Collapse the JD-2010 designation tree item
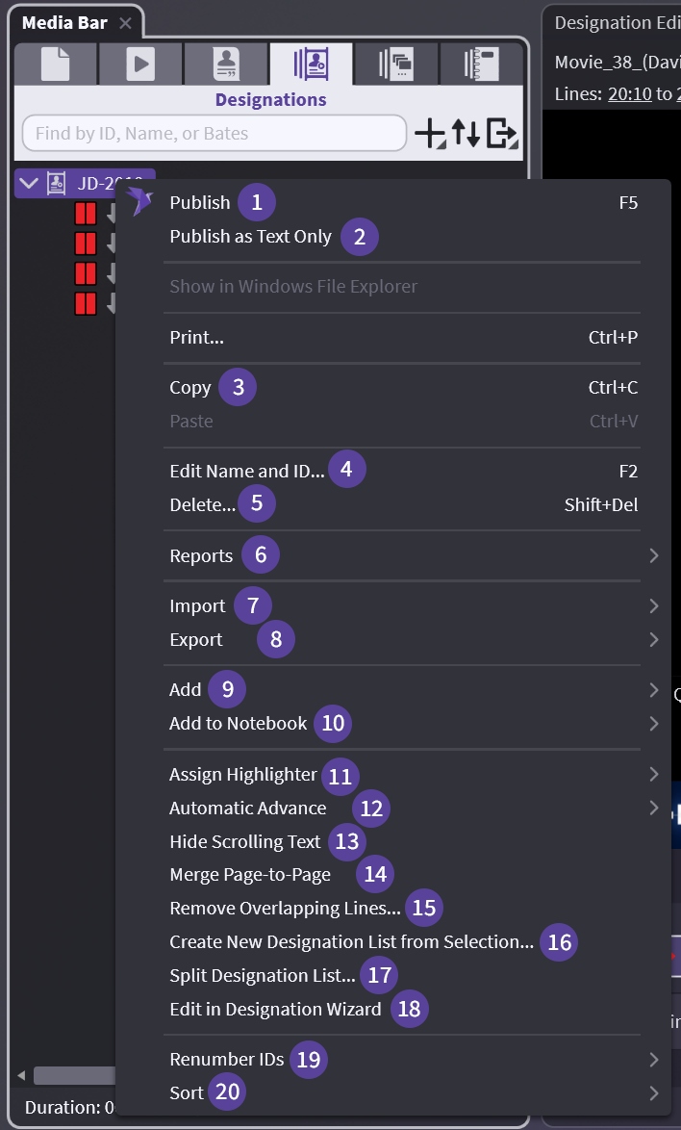 29,183
